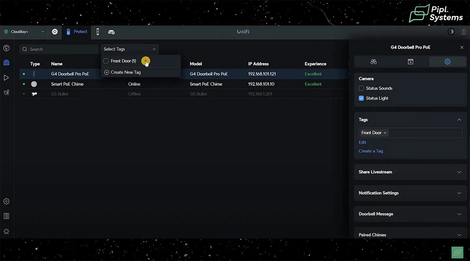Screen dimensions: 470x261
Task: Click the G5 Bullet camera type icon
Action: click(34, 94)
